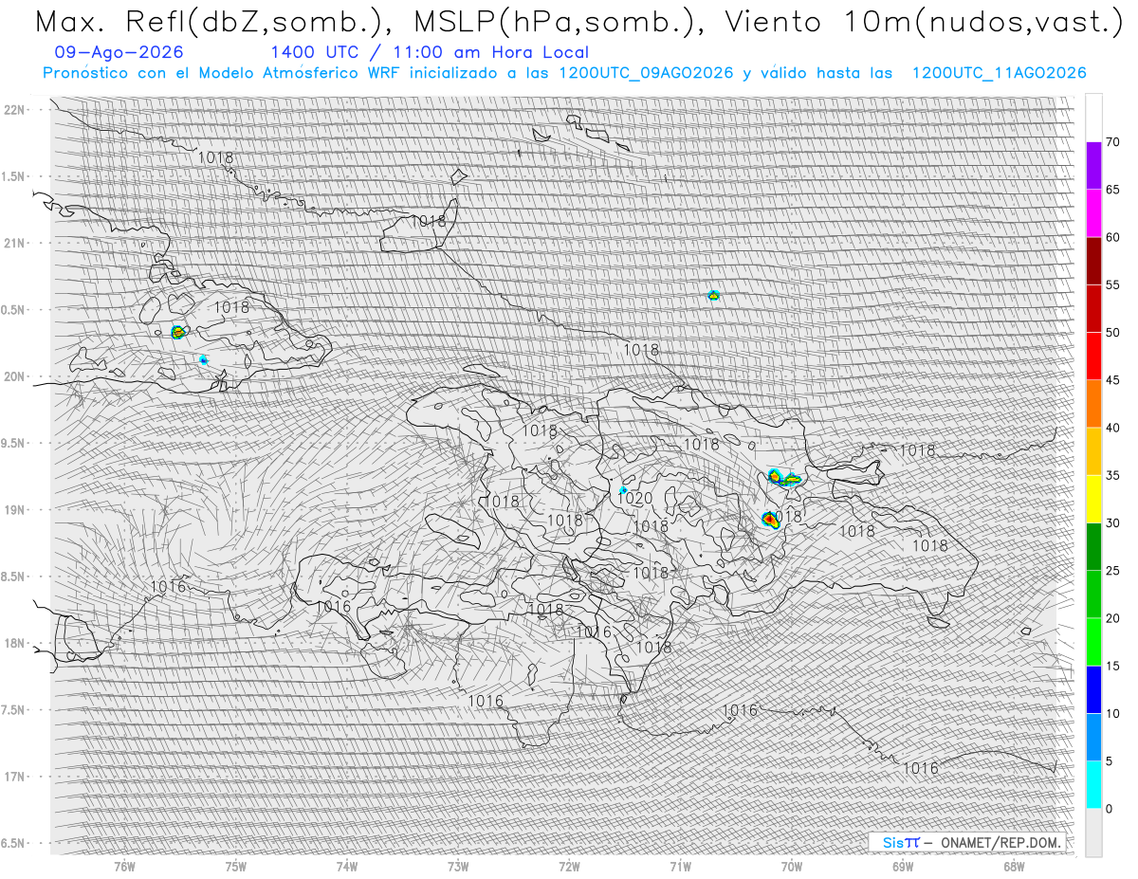The image size is (1138, 879).
Task: Select the medium green 20–25 dBZ band
Action: (x=1093, y=595)
